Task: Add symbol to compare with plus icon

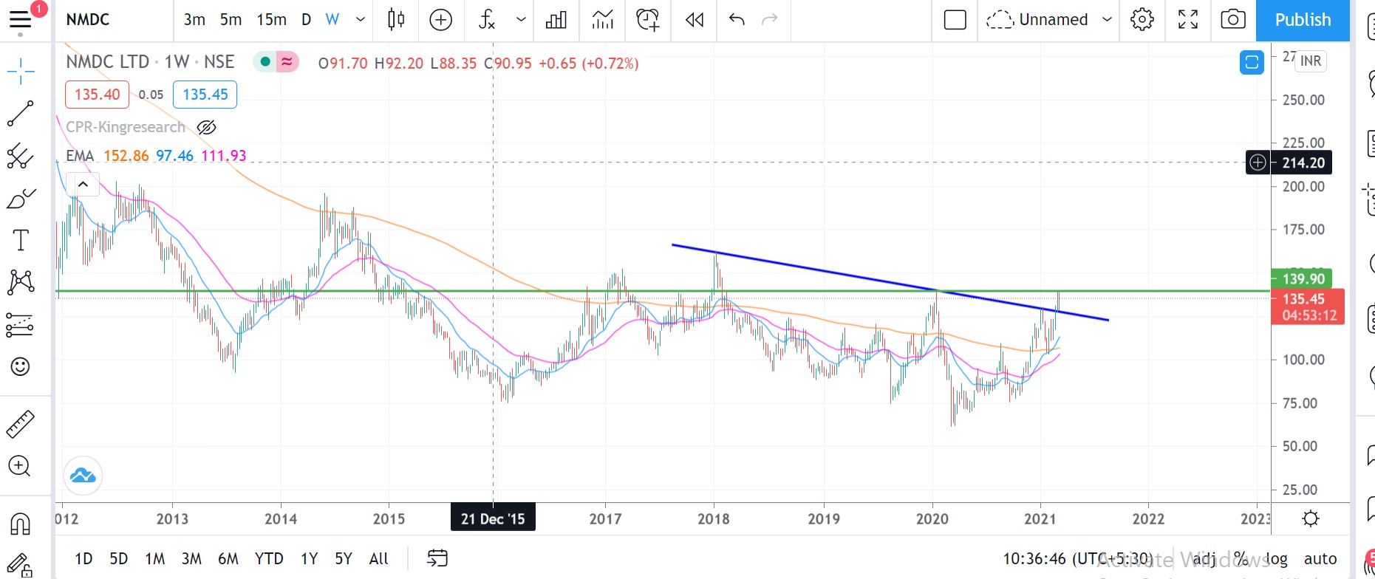Action: (440, 20)
